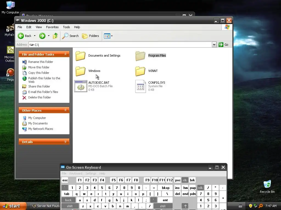Viewport: 281px width, 210px height.
Task: Click Publish this folder to the Web
Action: point(44,80)
